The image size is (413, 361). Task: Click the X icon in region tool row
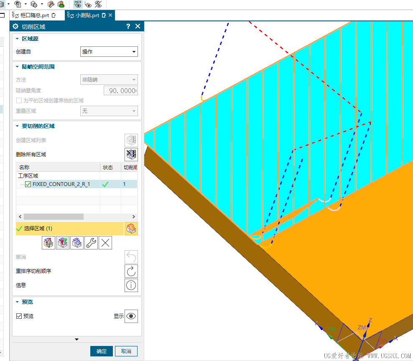click(x=105, y=242)
